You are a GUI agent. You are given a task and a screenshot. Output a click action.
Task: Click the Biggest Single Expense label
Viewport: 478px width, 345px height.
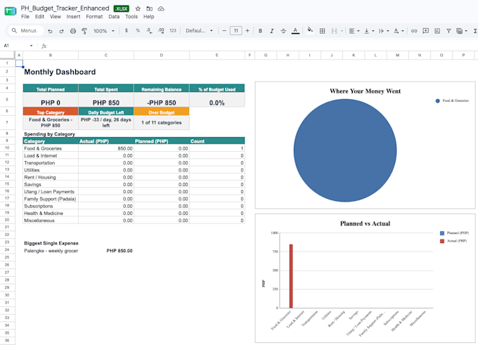click(51, 243)
